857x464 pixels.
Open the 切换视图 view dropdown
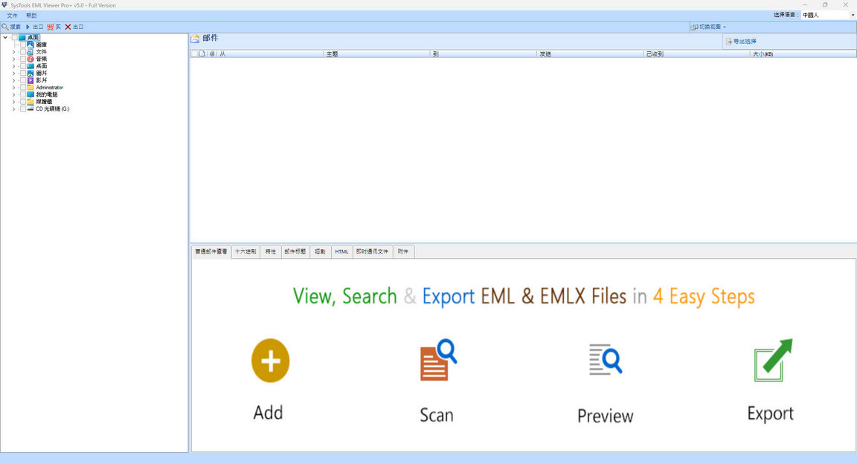708,26
